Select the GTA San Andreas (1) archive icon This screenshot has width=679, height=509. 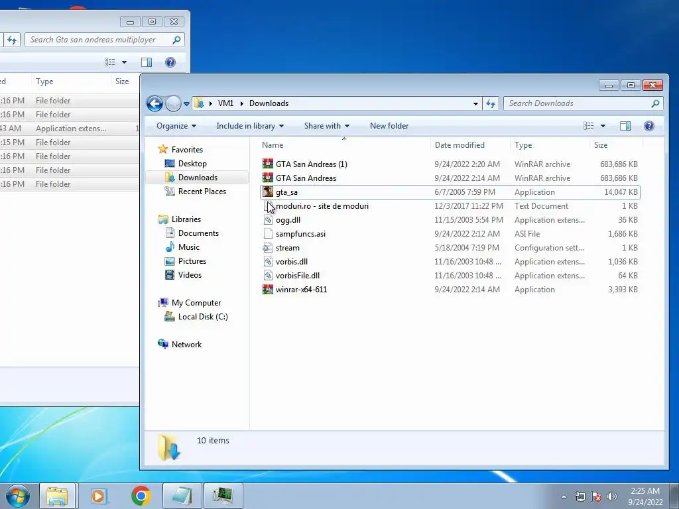tap(268, 164)
